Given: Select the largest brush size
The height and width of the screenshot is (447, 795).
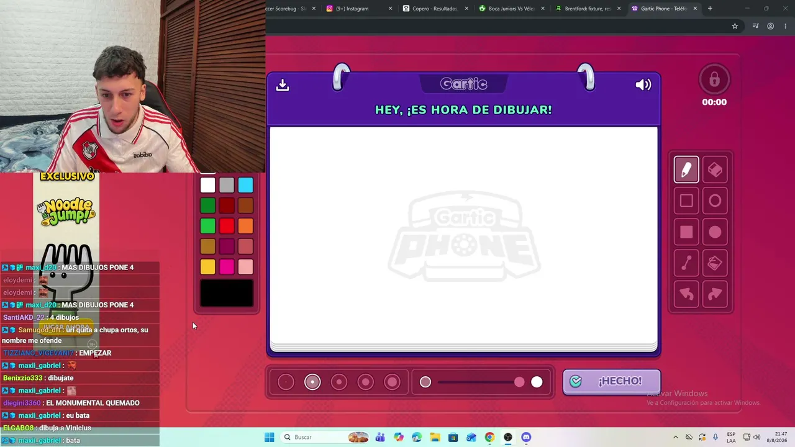Looking at the screenshot, I should tap(393, 382).
